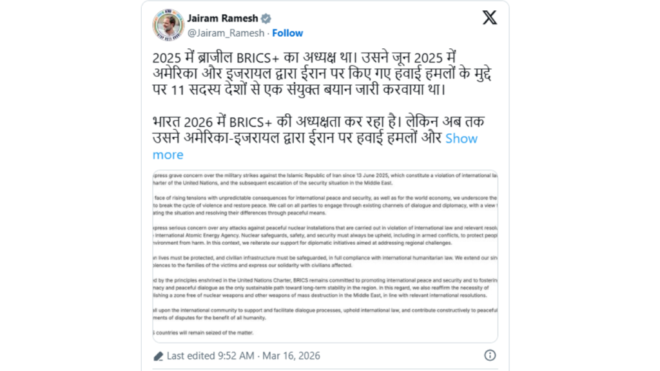Follow the Jairam Ramesh account

pyautogui.click(x=287, y=33)
